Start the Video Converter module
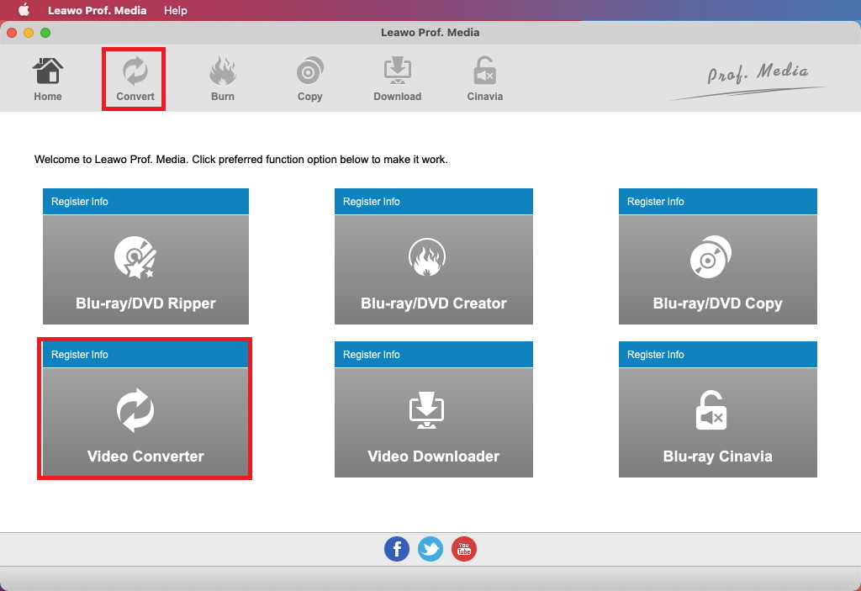Screen dimensions: 861x591 145,423
